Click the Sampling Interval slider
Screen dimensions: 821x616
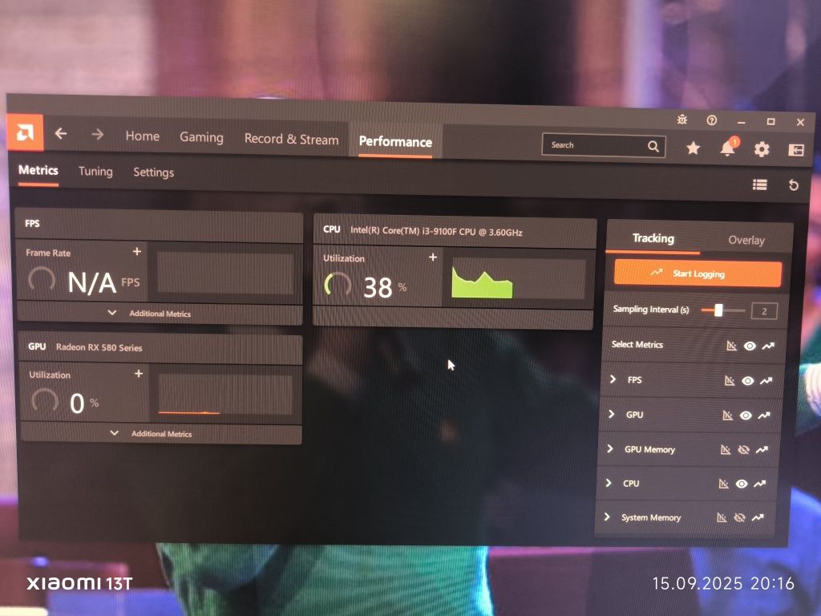tap(722, 310)
